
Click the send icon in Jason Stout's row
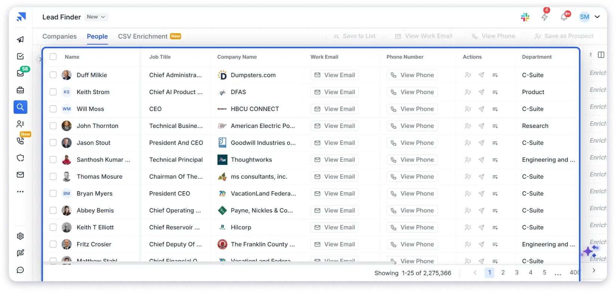point(481,143)
